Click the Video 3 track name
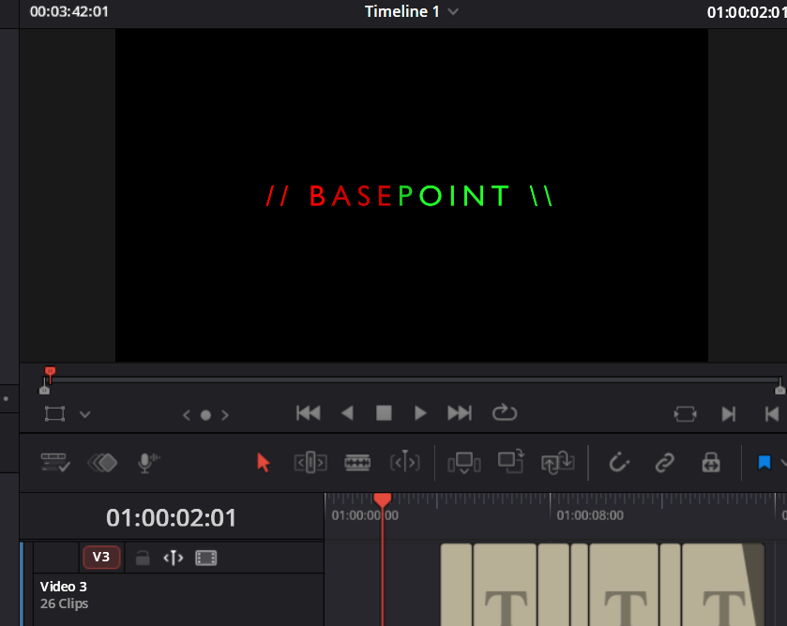 tap(63, 587)
